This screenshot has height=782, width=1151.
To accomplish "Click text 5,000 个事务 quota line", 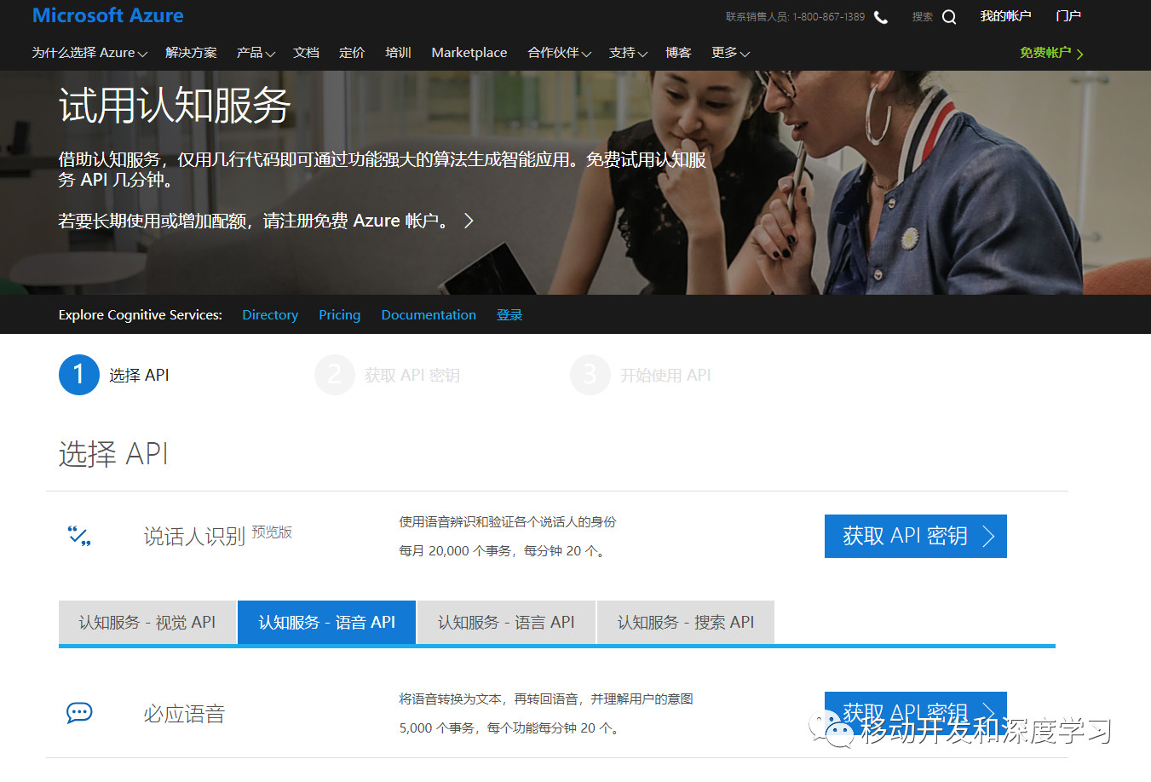I will pos(509,728).
